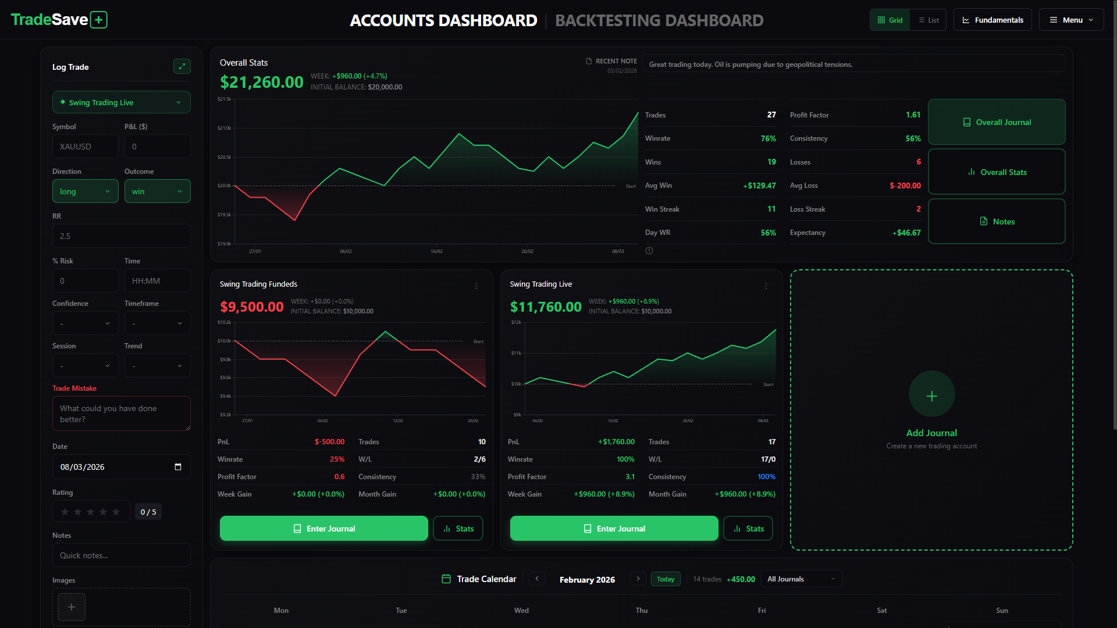Click the plus circle to add journal
The height and width of the screenshot is (628, 1117).
pyautogui.click(x=931, y=395)
